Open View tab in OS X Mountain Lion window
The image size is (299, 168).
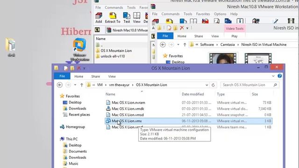pyautogui.click(x=112, y=77)
